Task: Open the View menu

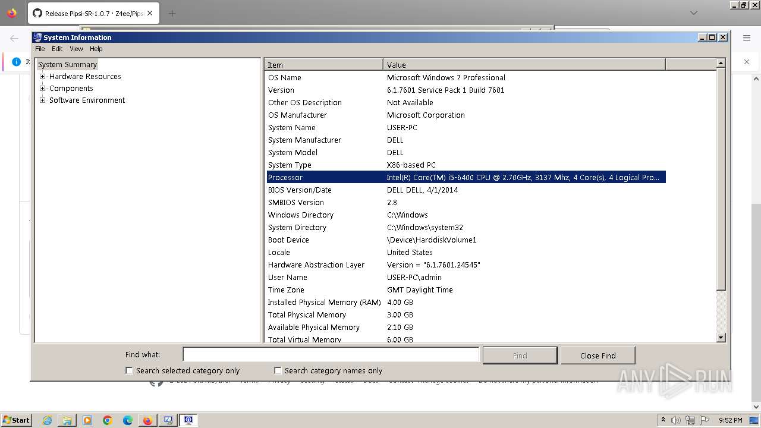Action: (76, 49)
